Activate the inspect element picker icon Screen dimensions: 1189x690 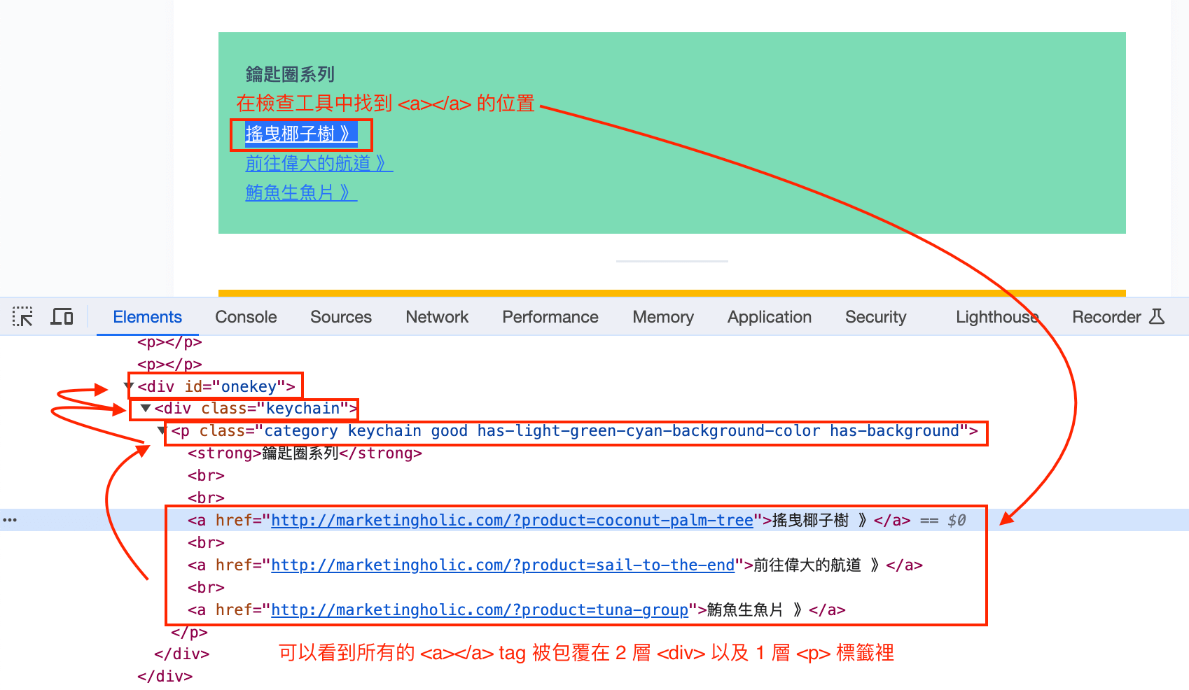coord(22,317)
